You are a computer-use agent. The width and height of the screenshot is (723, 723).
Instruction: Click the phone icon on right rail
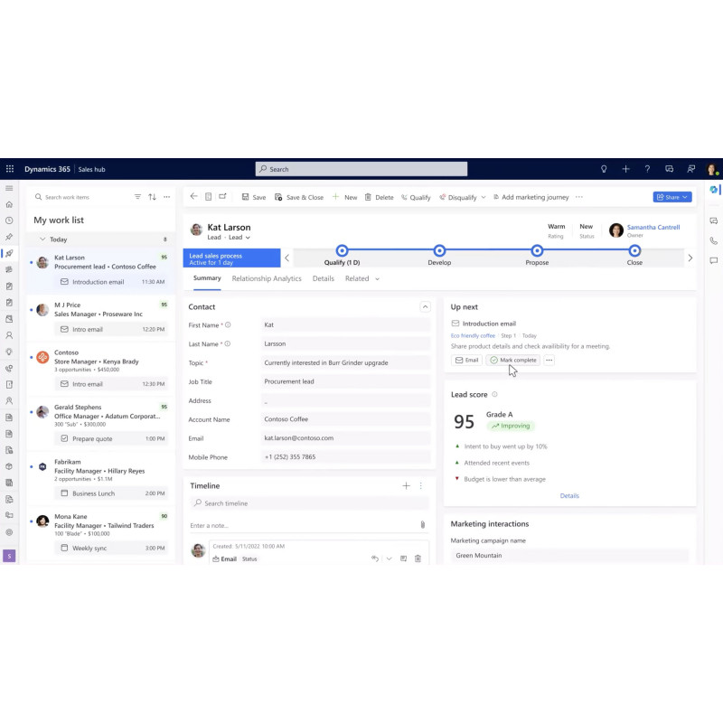tap(714, 240)
